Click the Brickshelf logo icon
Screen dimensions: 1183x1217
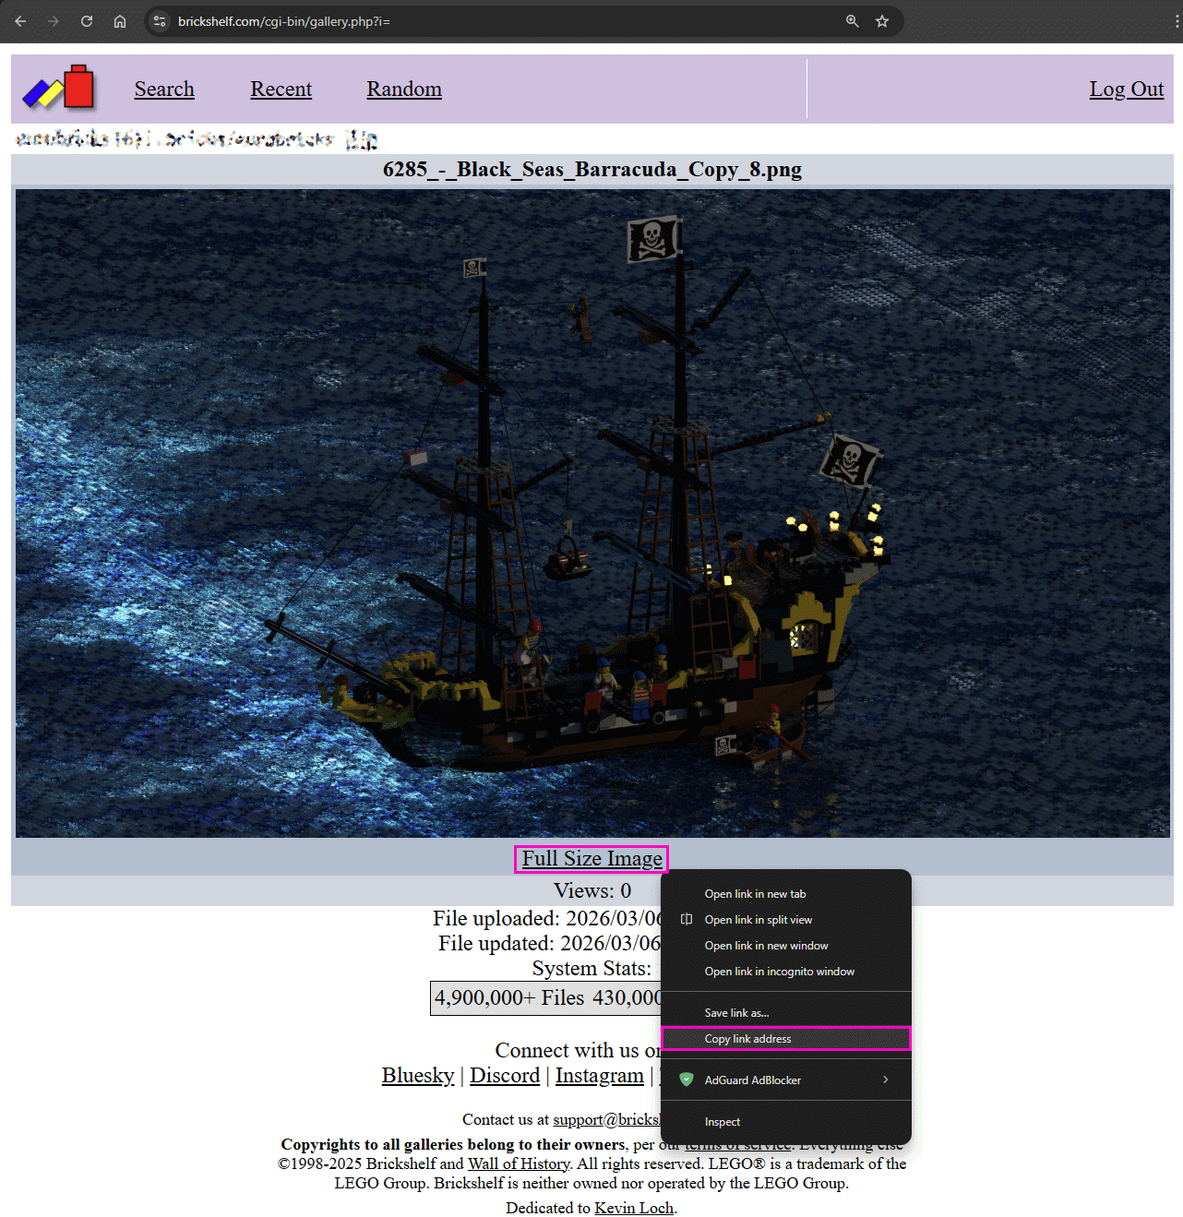pos(58,88)
